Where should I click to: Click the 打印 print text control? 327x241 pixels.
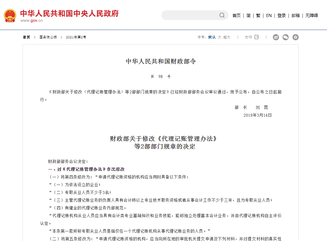coord(249,37)
